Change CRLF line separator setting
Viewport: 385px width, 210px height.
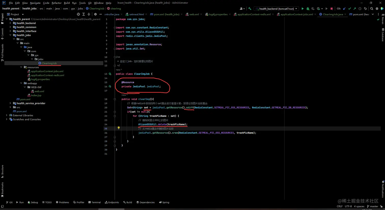(x=340, y=206)
